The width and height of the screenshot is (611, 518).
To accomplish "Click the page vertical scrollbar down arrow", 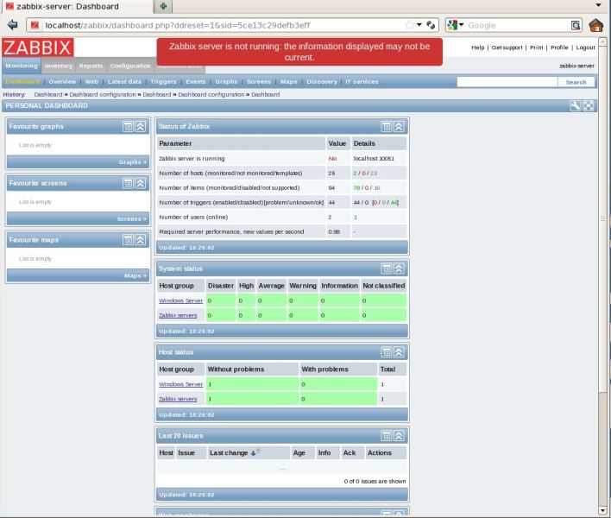I will [602, 510].
